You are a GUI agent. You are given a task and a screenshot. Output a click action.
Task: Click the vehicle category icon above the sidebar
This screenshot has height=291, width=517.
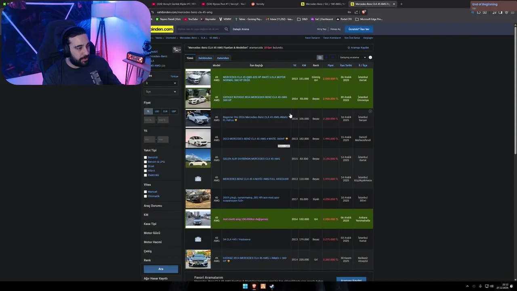pos(177,50)
